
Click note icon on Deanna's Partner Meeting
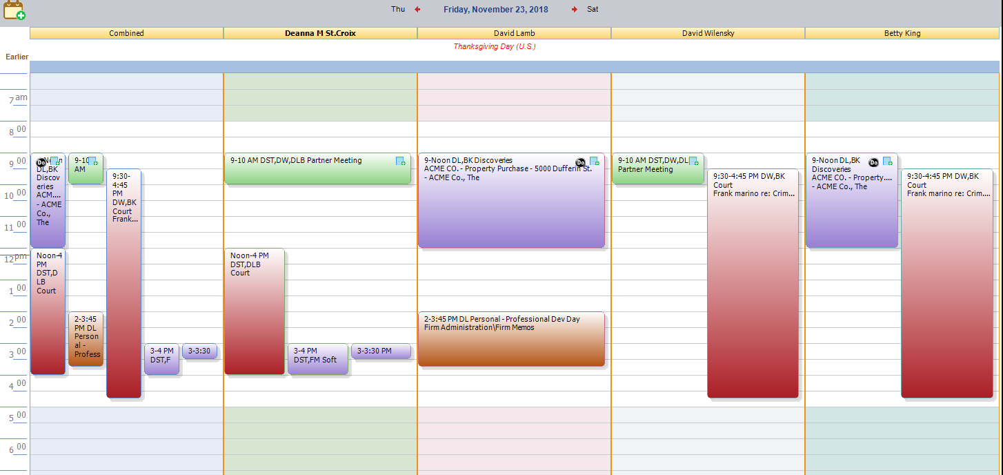point(401,162)
